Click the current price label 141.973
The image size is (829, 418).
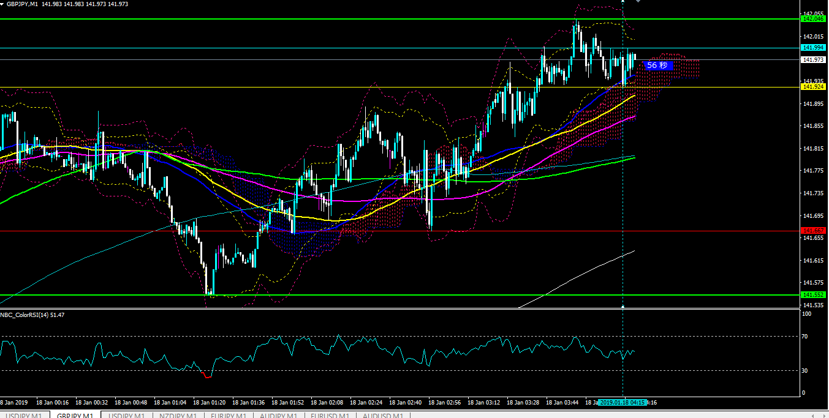coord(813,59)
